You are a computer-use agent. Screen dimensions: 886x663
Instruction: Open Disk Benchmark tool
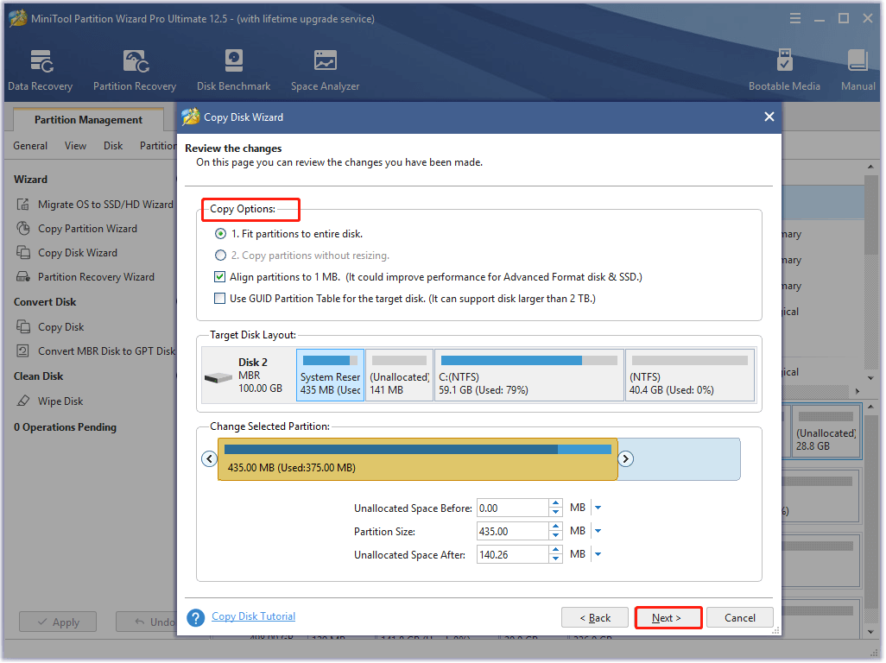coord(233,69)
